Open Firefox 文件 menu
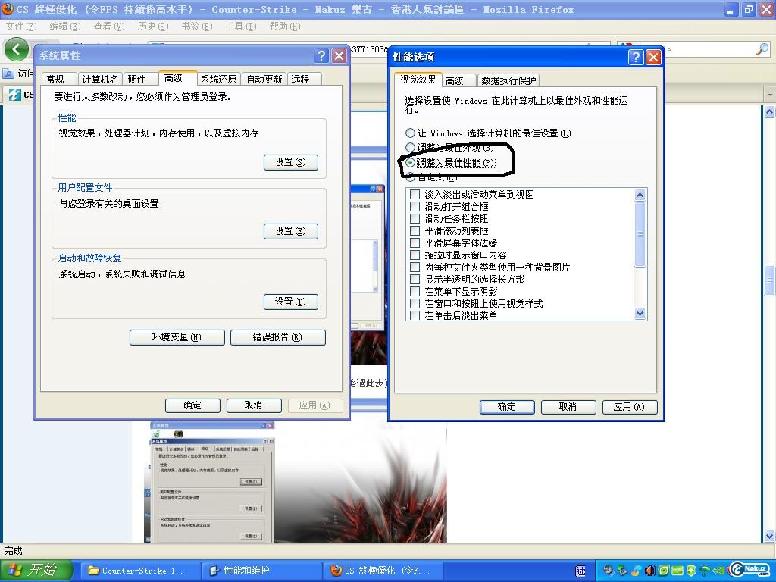The height and width of the screenshot is (582, 776). click(20, 27)
